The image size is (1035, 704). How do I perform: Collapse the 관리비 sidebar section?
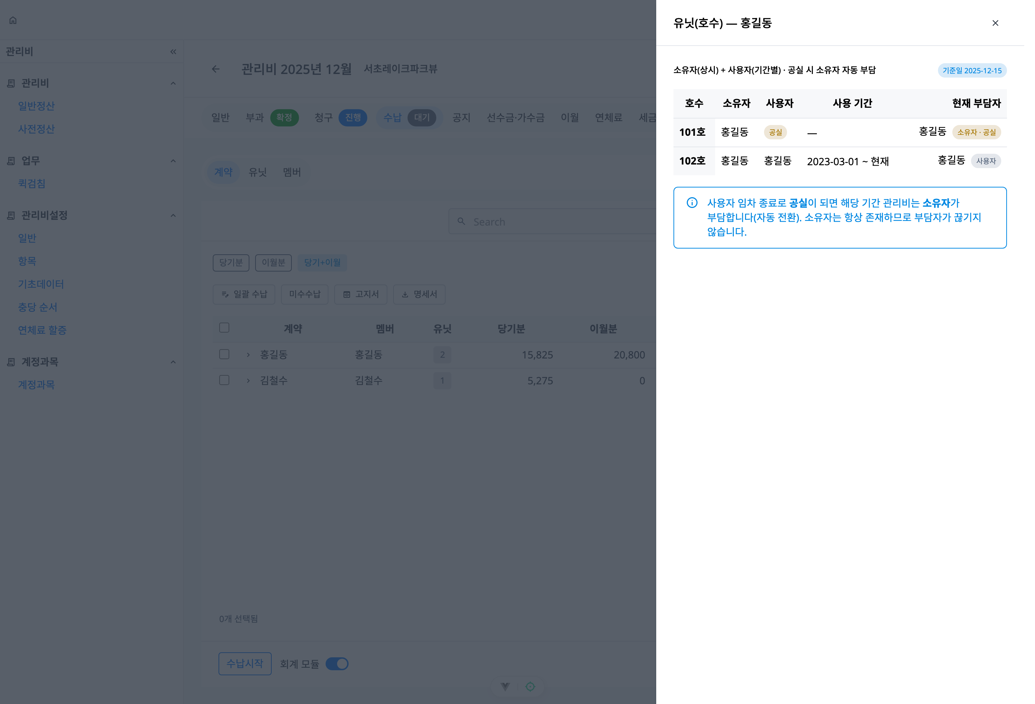click(173, 83)
